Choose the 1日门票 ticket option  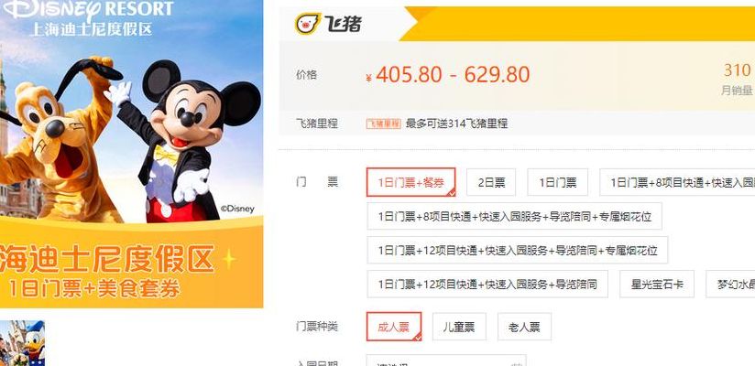558,182
